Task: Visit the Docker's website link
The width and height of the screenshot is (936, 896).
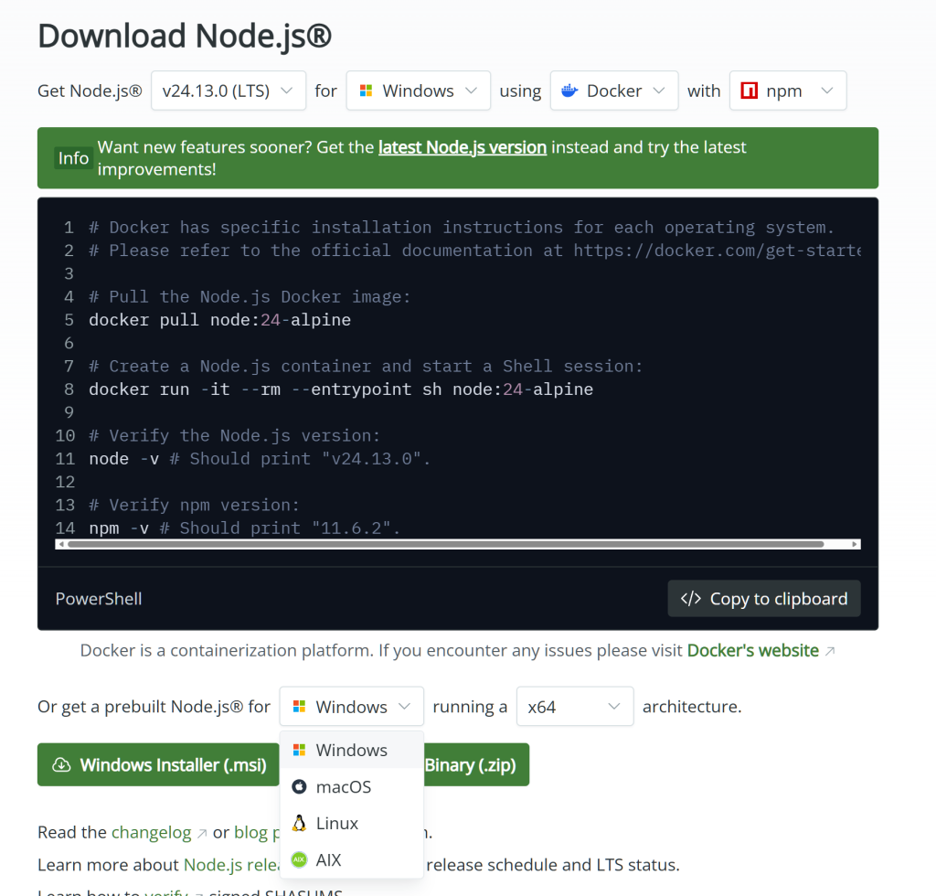Action: 752,651
